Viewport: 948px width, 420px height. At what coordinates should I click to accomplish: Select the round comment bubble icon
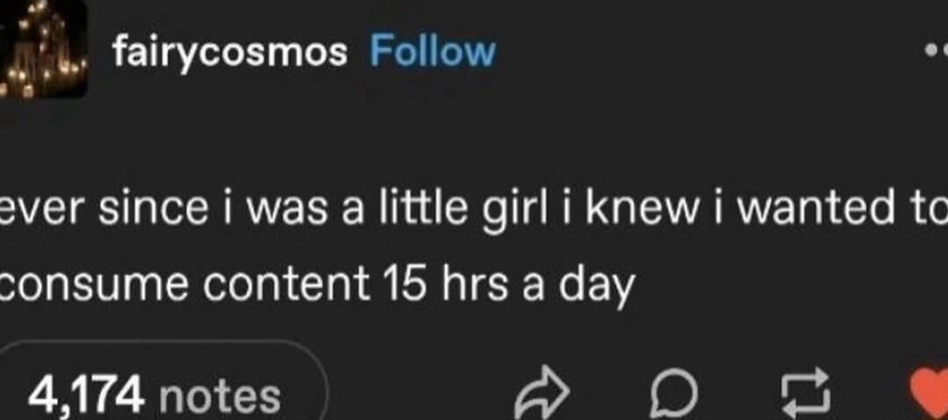point(673,395)
